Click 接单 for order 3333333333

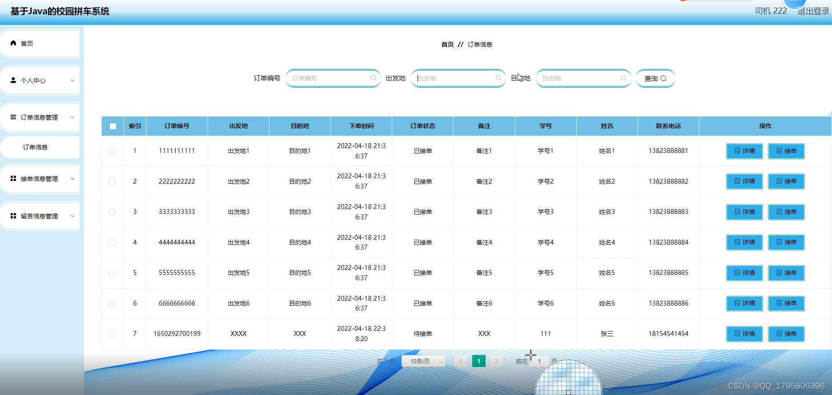pos(786,212)
